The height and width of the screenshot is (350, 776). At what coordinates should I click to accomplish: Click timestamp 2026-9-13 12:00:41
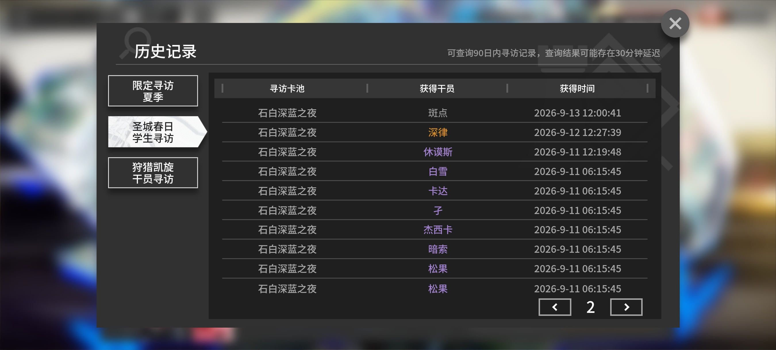(577, 113)
